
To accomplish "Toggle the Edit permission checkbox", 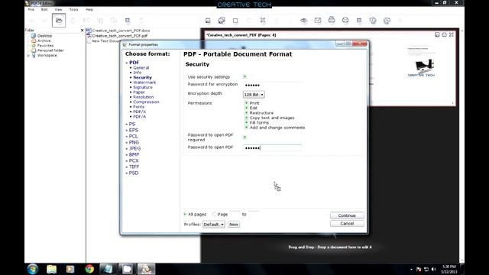I will point(246,108).
